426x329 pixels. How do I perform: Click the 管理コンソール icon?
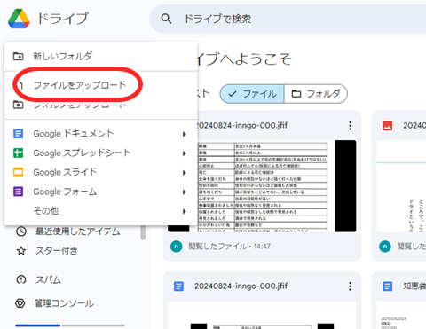coord(20,303)
